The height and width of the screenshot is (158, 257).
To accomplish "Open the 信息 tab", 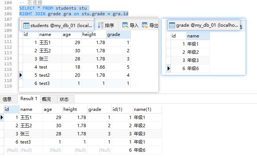I will coord(7,99).
